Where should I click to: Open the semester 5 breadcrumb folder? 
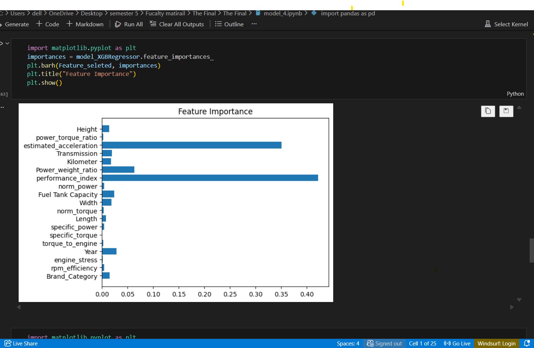[x=124, y=13]
